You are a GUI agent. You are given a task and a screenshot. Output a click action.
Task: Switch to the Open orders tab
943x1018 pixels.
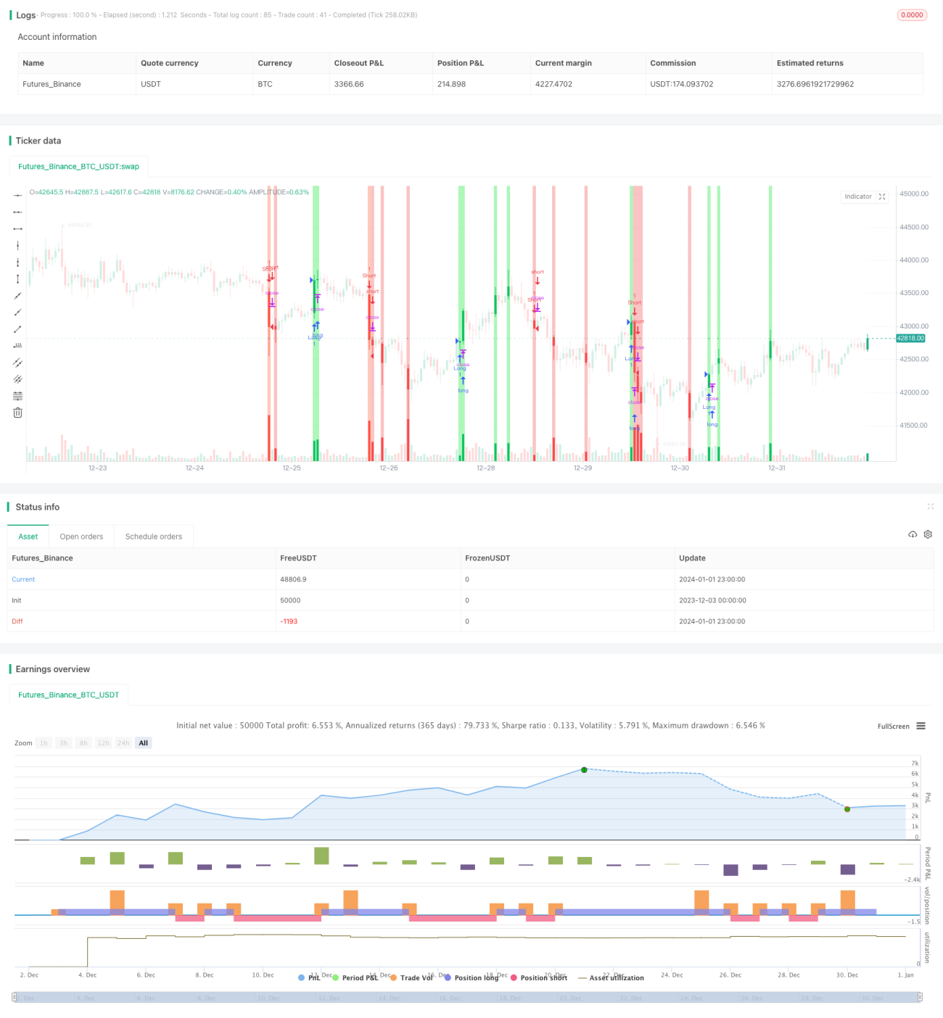click(x=81, y=537)
